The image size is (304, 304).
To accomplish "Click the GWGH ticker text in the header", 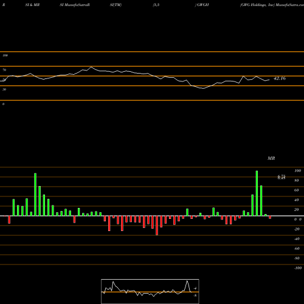I will tap(202, 5).
